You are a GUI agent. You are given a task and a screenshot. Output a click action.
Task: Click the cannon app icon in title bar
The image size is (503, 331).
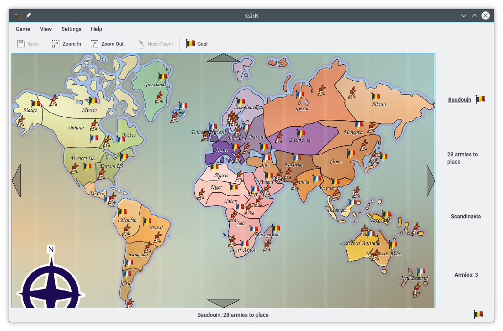tap(17, 16)
